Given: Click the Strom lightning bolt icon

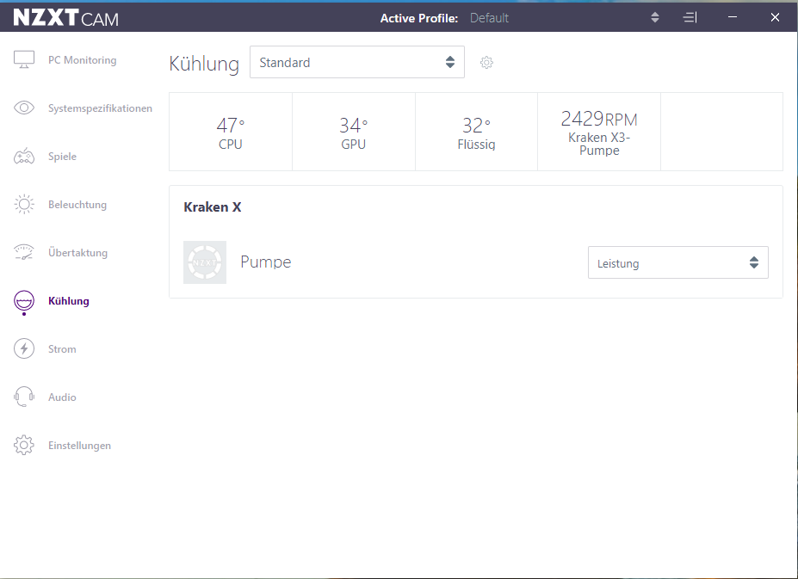Looking at the screenshot, I should pos(24,348).
